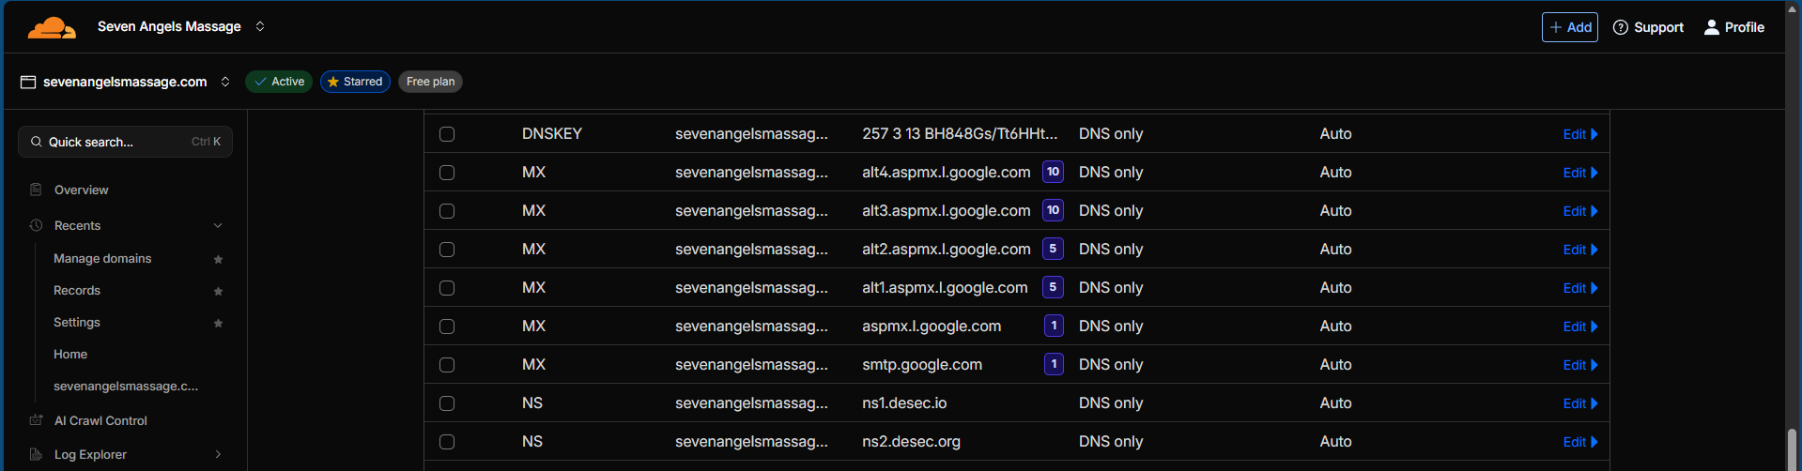Click the star icon beside Manage domains
Screen dimensions: 1802x471
tap(218, 259)
